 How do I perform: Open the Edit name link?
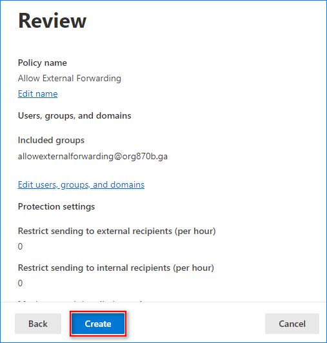click(37, 93)
